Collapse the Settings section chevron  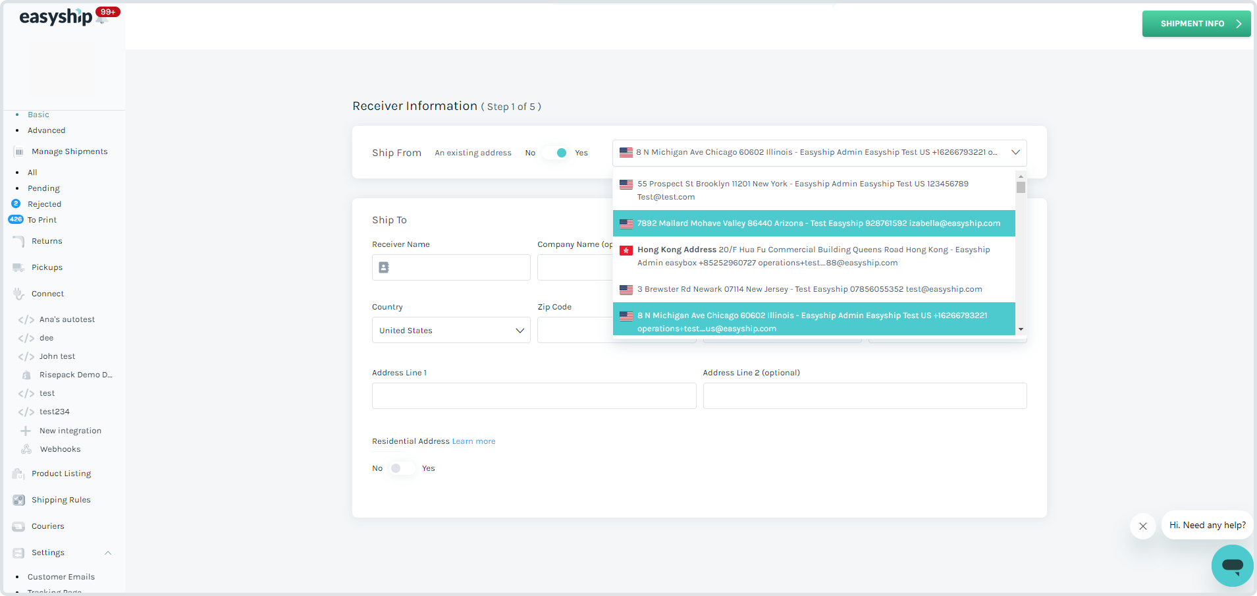[x=108, y=553]
